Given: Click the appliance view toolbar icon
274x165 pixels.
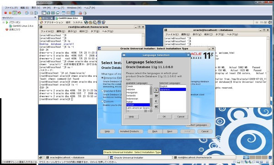Looking at the screenshot, I should [68, 13].
